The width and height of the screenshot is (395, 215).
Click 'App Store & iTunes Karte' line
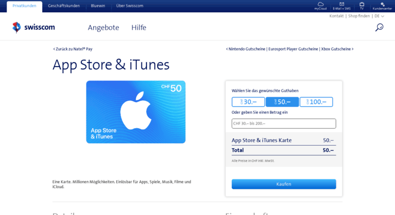click(284, 140)
